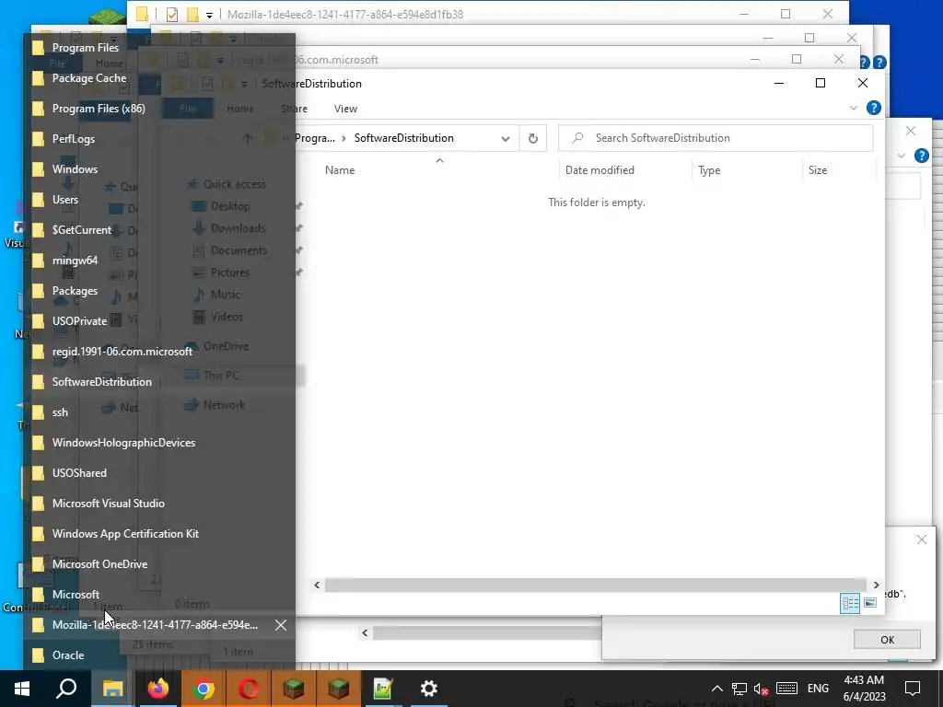Unmute the volume tray icon
This screenshot has height=707, width=943.
click(x=761, y=689)
